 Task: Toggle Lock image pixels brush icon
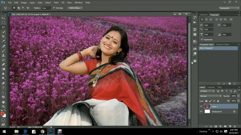tap(210, 101)
